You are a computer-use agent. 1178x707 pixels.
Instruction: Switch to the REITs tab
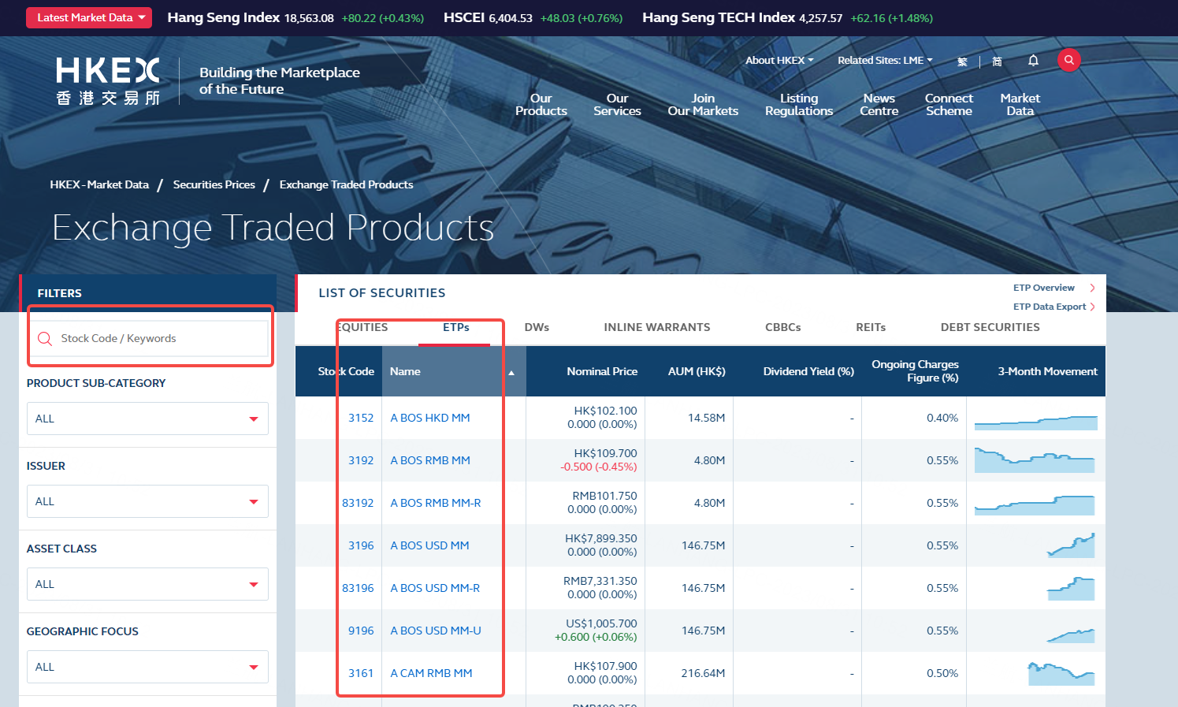click(870, 327)
